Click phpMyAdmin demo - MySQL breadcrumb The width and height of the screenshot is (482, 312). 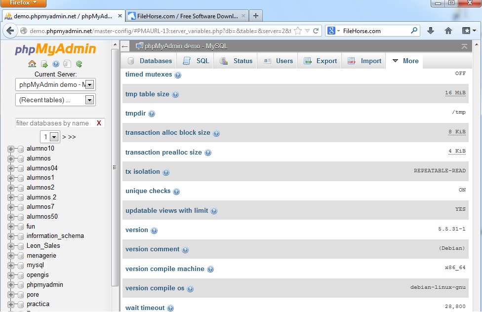[x=186, y=46]
